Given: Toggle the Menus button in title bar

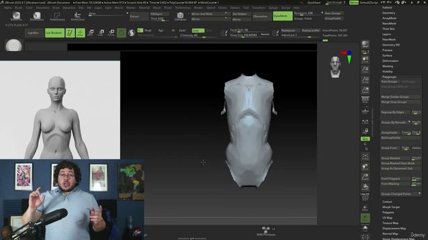Looking at the screenshot, I should click(x=354, y=3).
